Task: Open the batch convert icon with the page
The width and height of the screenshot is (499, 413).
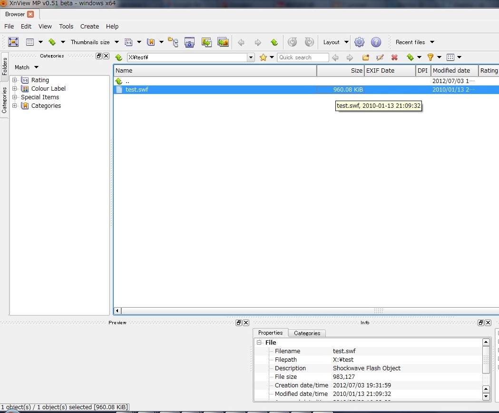Action: click(x=206, y=42)
